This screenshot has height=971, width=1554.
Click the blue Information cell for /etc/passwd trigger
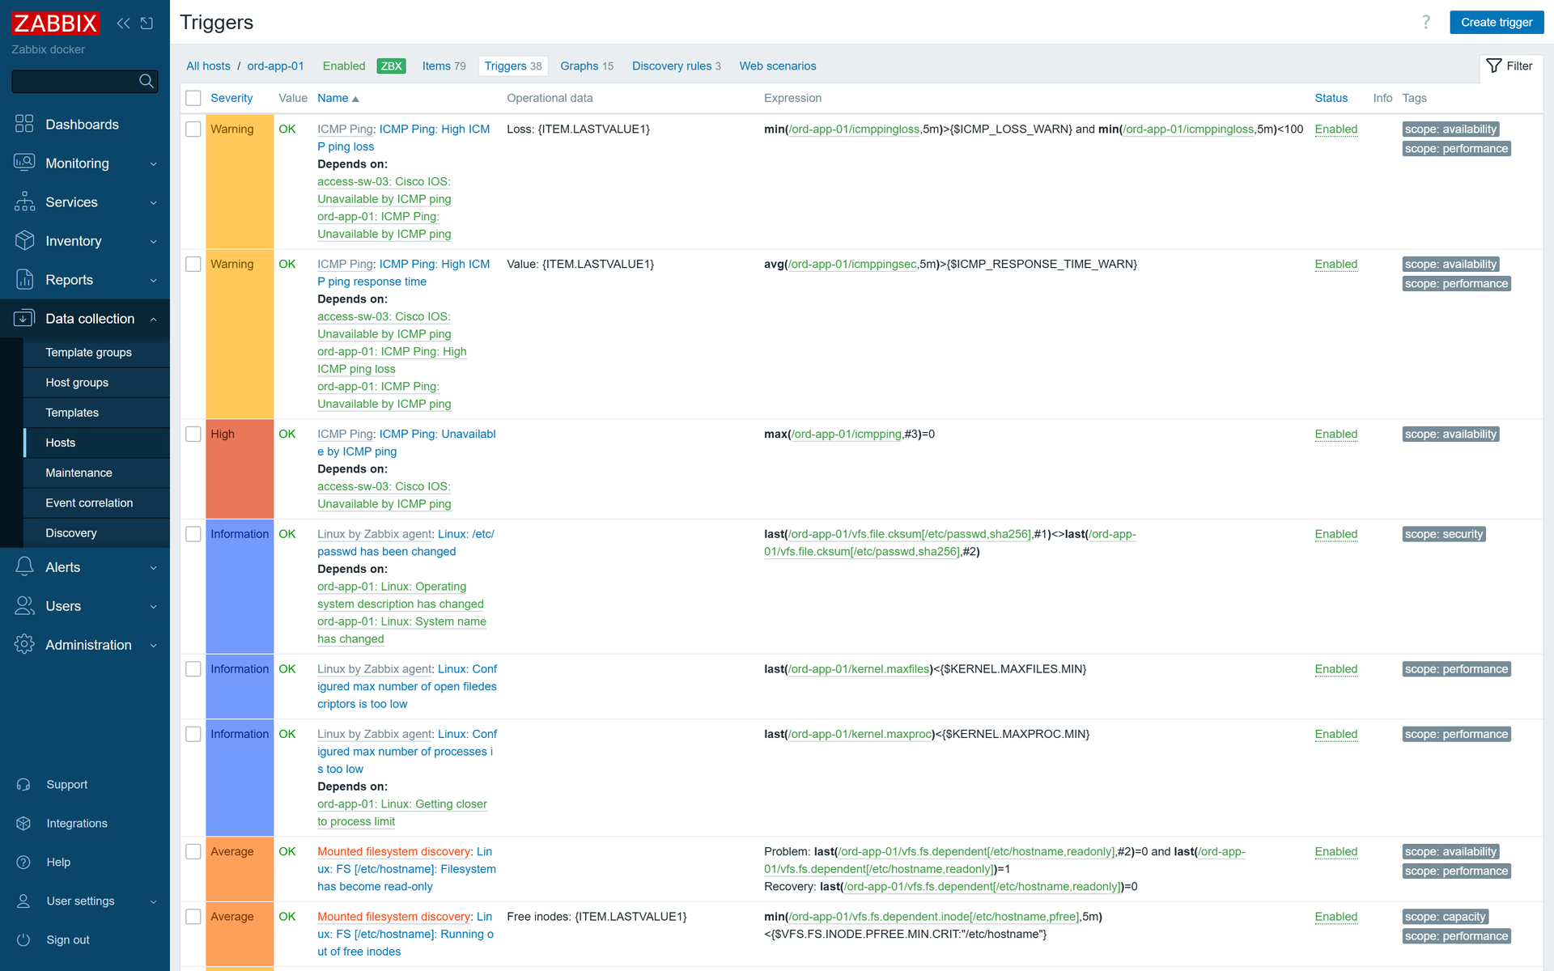coord(240,586)
